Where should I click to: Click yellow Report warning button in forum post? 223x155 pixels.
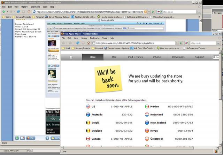[x=55, y=138]
